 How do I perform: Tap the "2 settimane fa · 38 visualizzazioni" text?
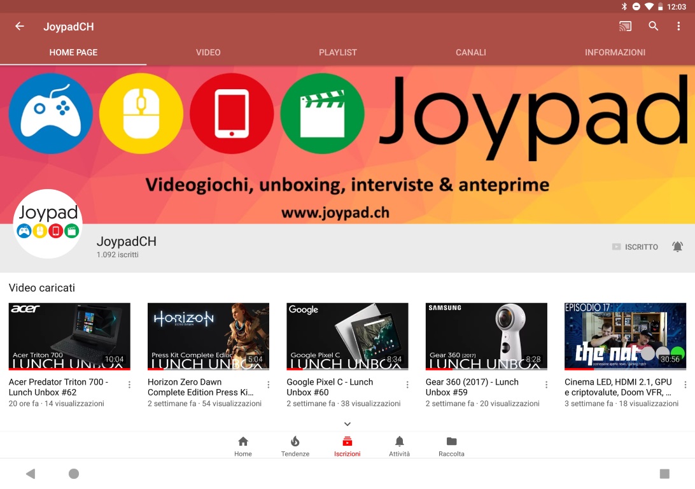[x=344, y=404]
